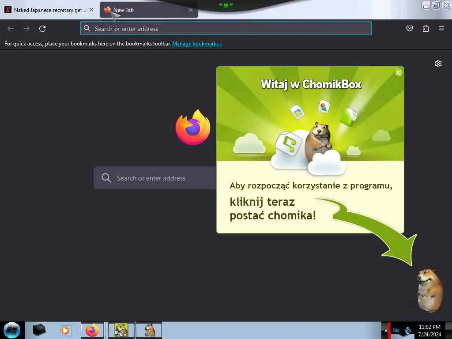Show hidden tray icons arrow

click(386, 331)
